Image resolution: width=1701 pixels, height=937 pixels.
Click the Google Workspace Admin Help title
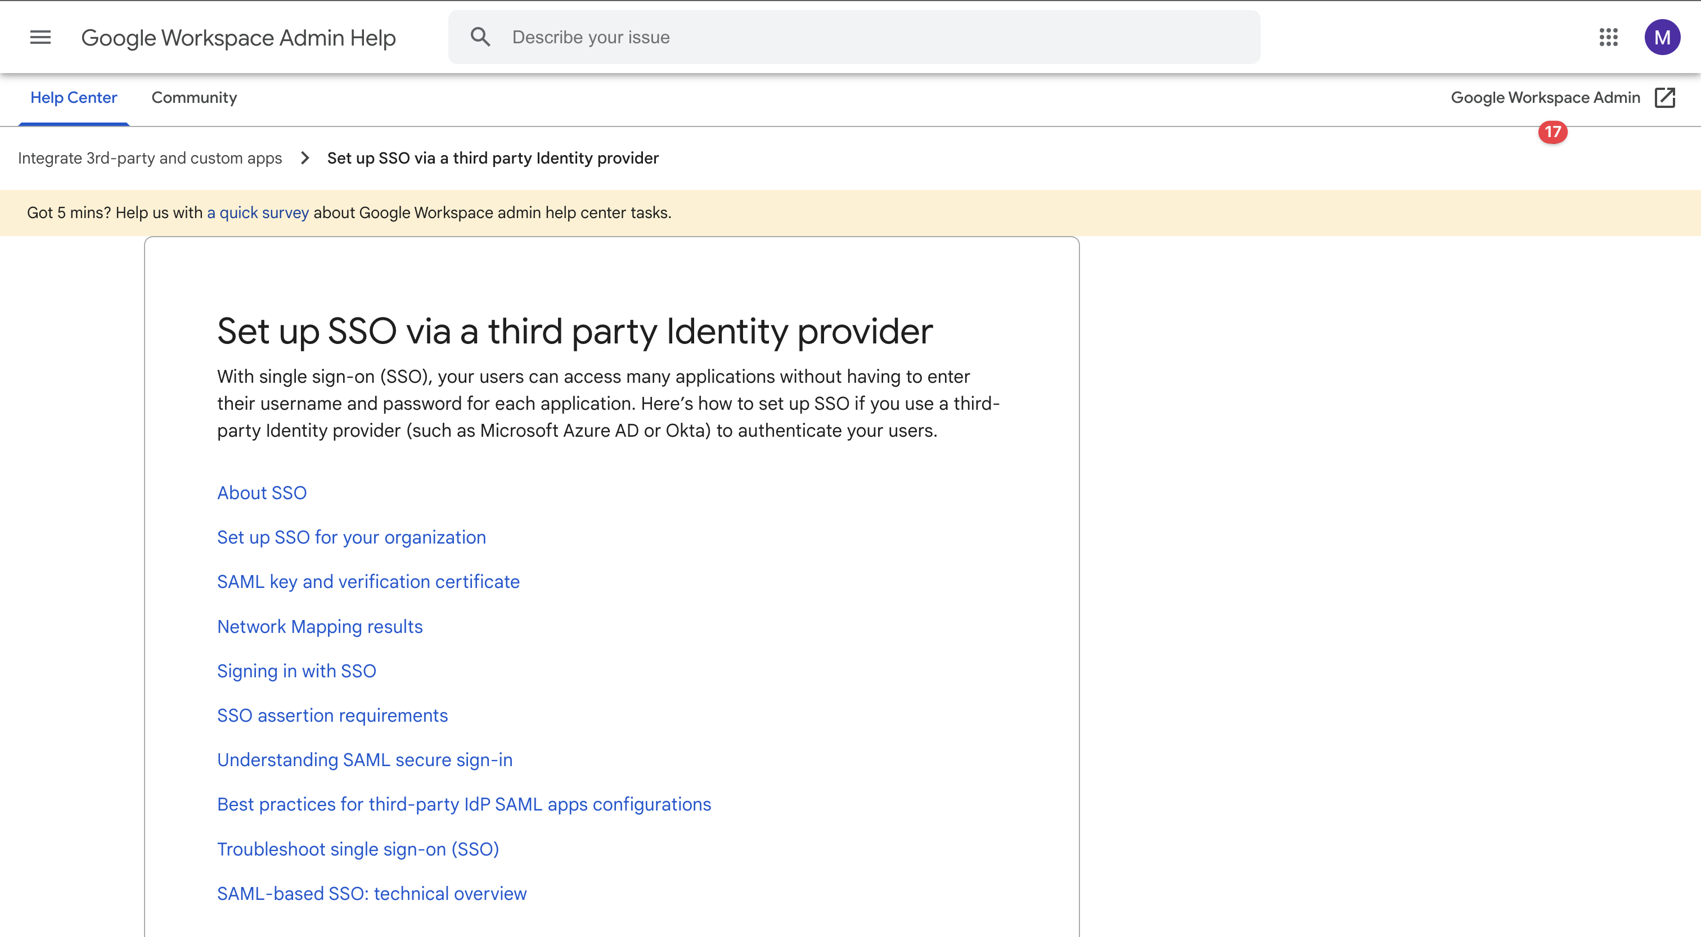(238, 38)
